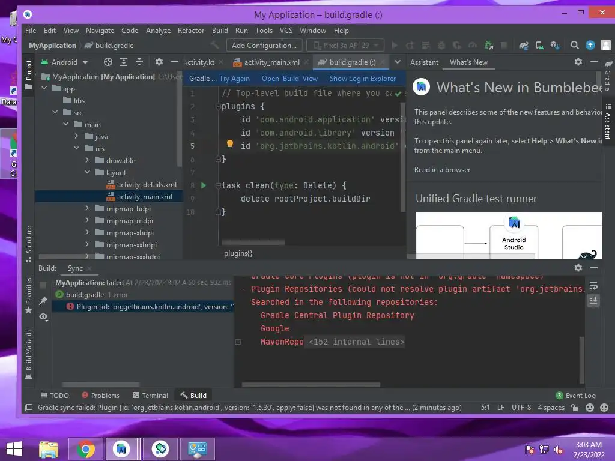Select the Plugin org.jetbrains.kotlin.android error row

tap(143, 307)
